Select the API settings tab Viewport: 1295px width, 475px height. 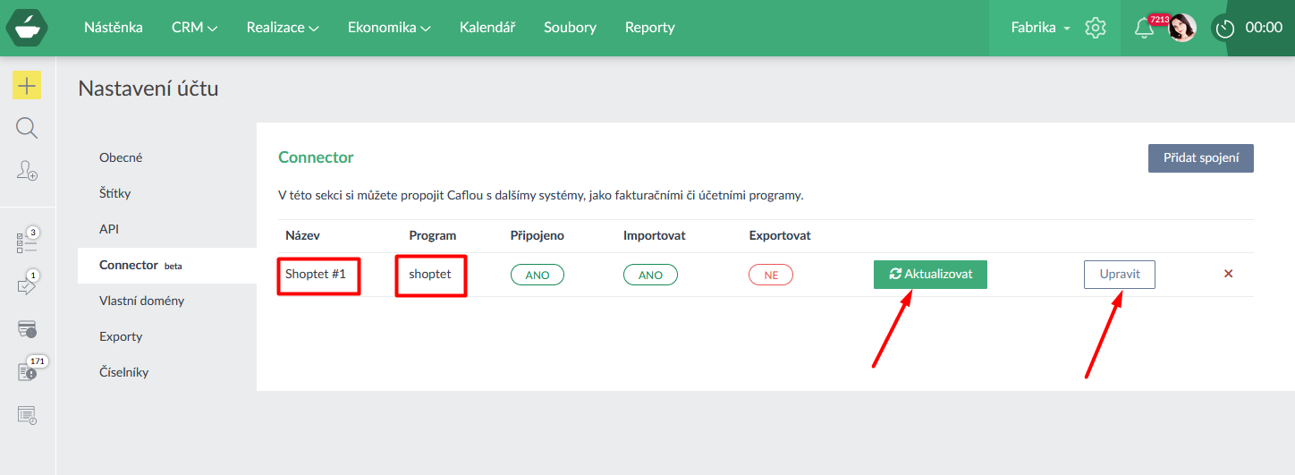pyautogui.click(x=109, y=229)
